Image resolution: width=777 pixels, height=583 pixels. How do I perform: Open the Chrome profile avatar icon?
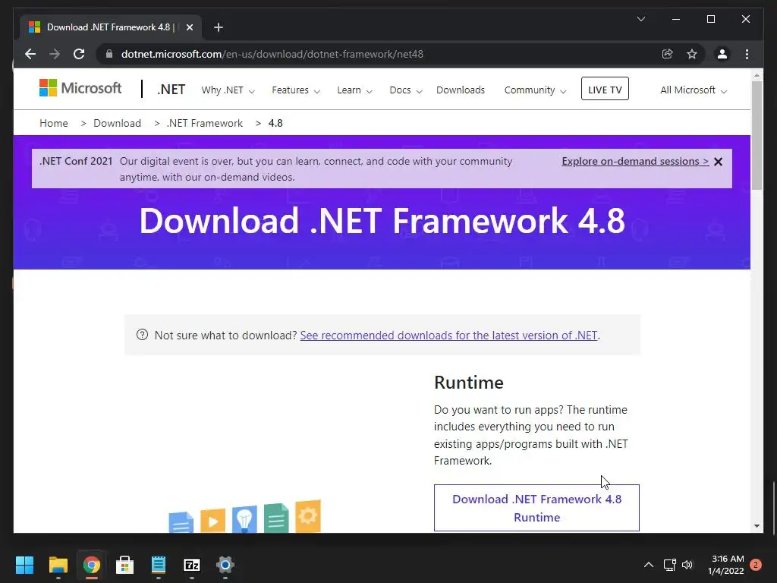point(722,54)
